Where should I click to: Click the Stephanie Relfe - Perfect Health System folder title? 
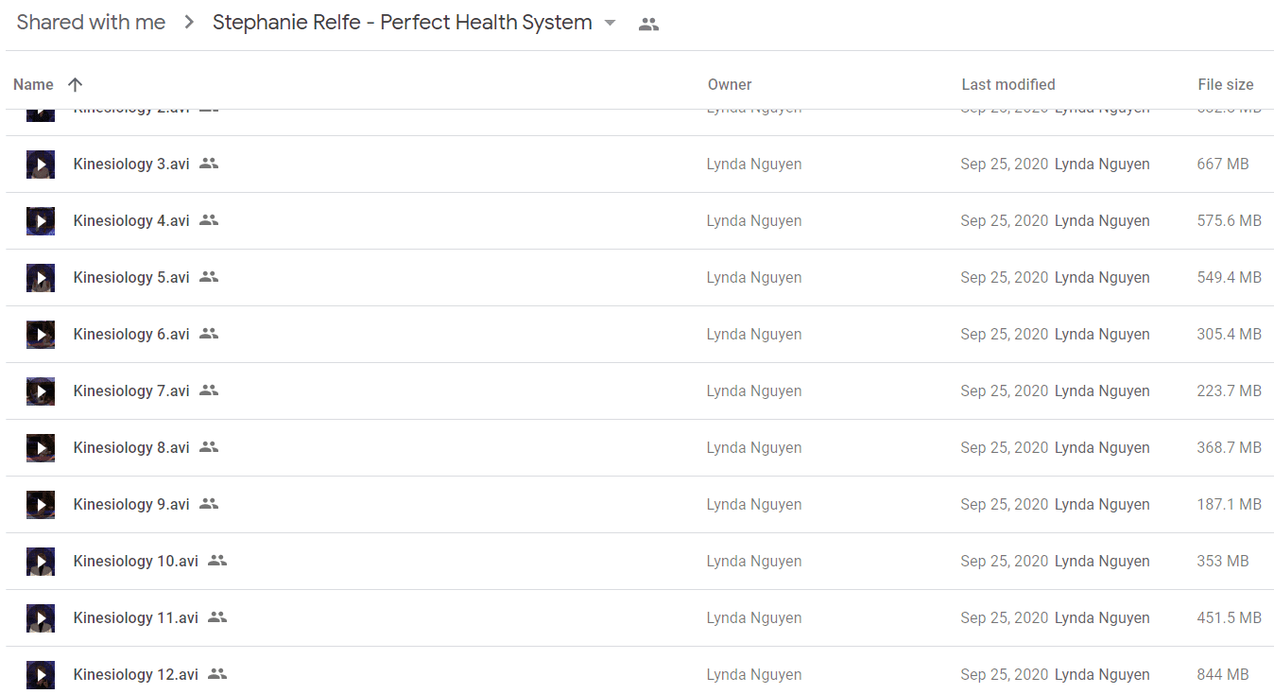point(403,23)
